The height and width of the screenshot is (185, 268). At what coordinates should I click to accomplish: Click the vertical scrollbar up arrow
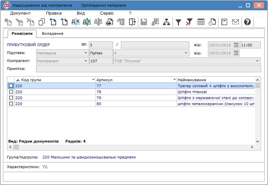(x=258, y=80)
